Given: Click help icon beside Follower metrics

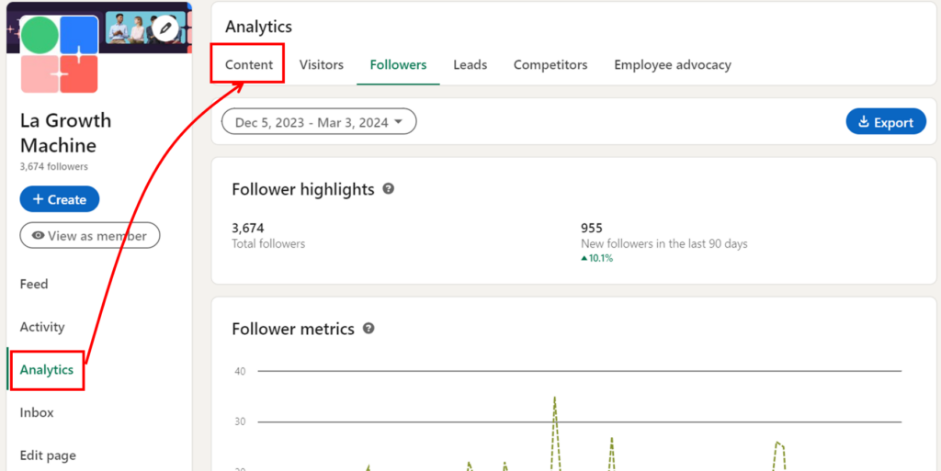Looking at the screenshot, I should tap(368, 328).
